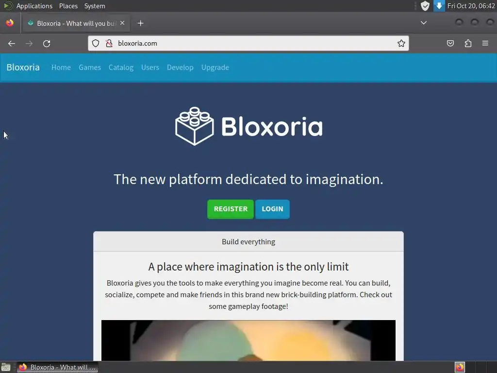
Task: Click the green REGISTER button
Action: [x=231, y=209]
